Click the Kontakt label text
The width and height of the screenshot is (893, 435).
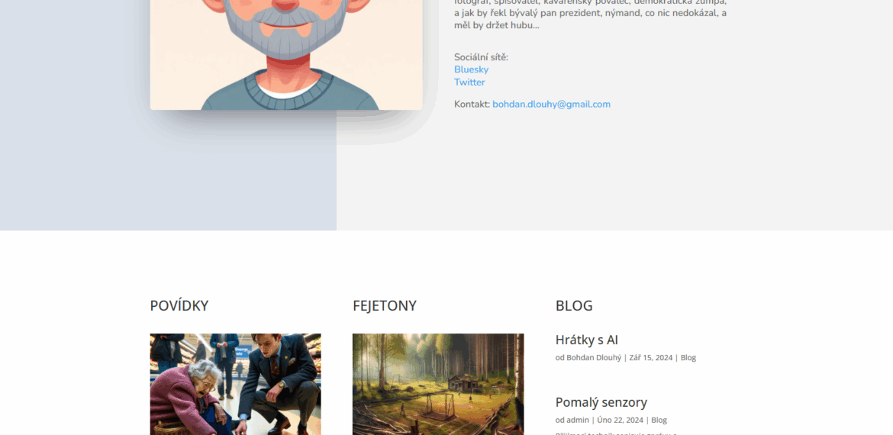tap(472, 105)
